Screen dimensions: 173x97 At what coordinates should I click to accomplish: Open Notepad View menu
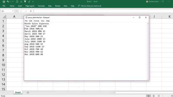click(x=43, y=21)
